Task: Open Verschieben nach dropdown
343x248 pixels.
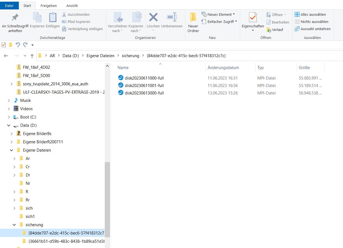Action: pos(117,23)
